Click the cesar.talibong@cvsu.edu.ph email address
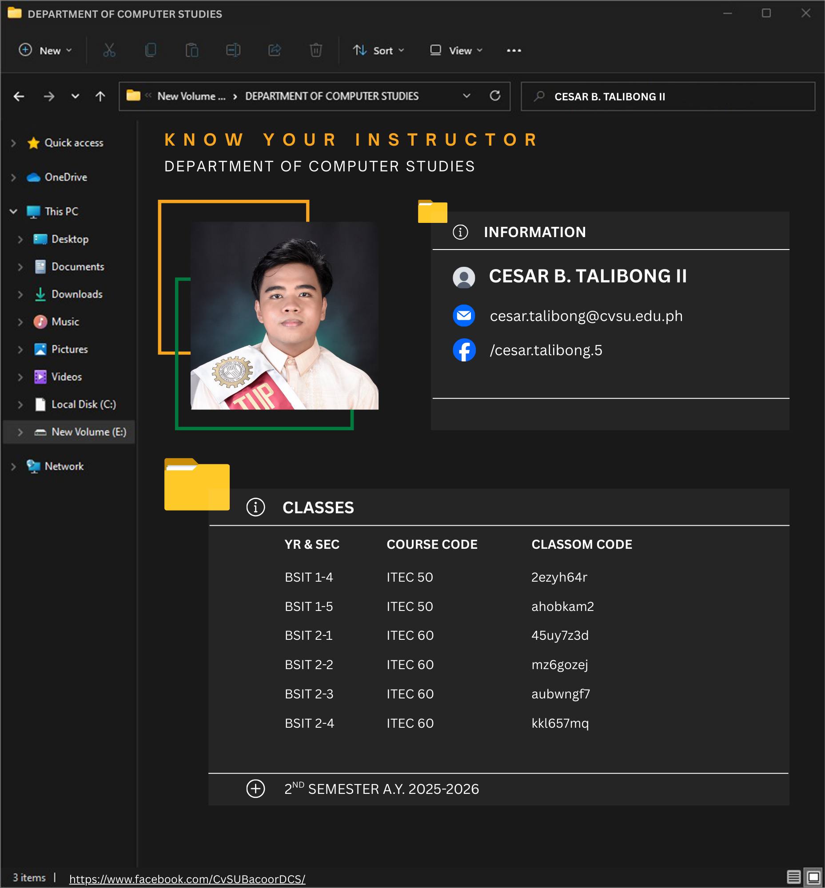 pos(586,316)
